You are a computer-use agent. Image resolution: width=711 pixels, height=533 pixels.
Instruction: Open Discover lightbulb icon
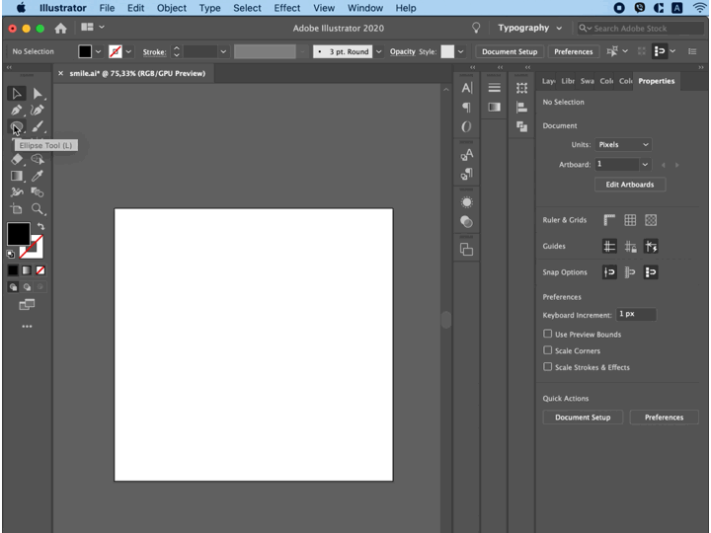[x=476, y=28]
